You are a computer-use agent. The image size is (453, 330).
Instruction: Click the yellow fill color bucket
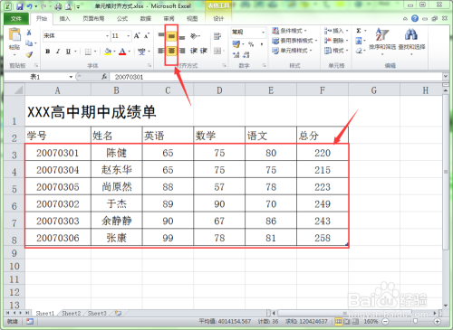click(x=108, y=52)
